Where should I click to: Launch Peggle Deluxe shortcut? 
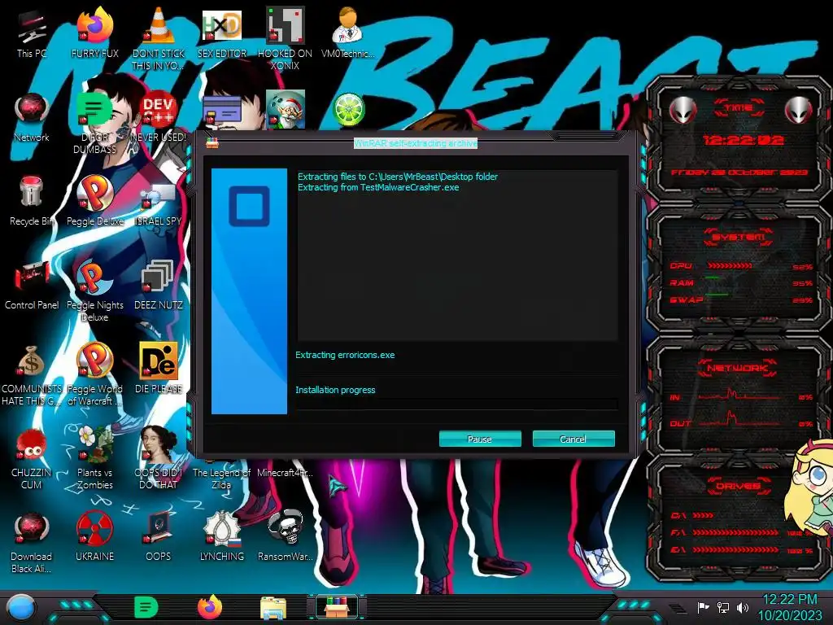coord(95,202)
